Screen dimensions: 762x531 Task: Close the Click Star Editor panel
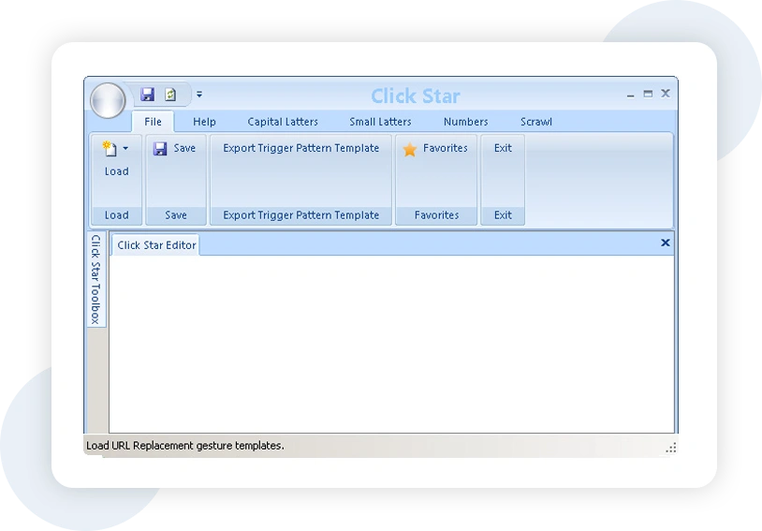pyautogui.click(x=666, y=243)
